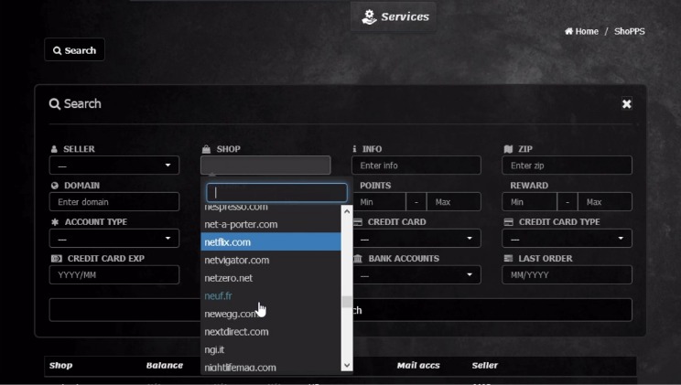Click the Services gear-hand icon
Viewport: 681px width, 385px height.
(369, 17)
